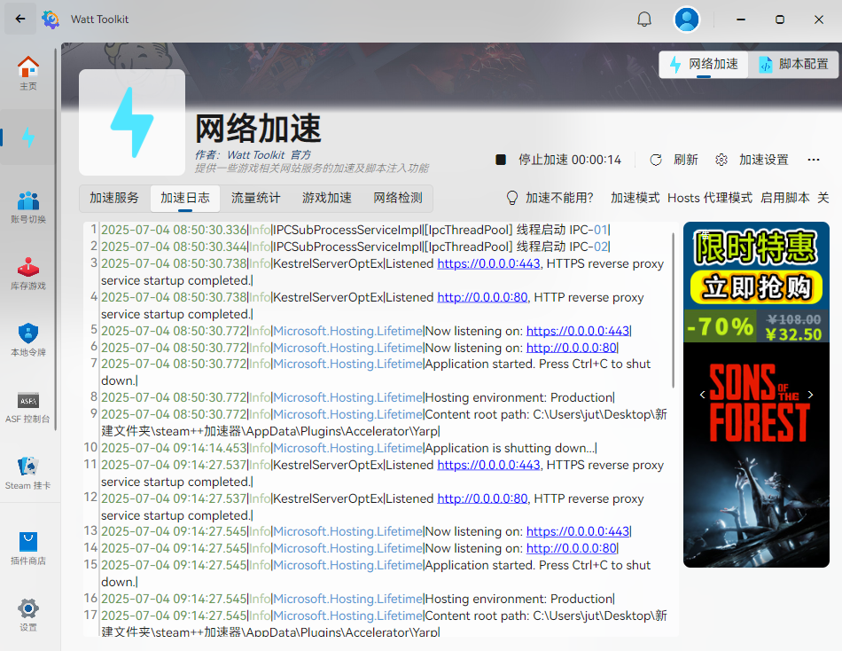Screen dimensions: 842x651
Task: Select the 加速服务 tab
Action: (114, 198)
